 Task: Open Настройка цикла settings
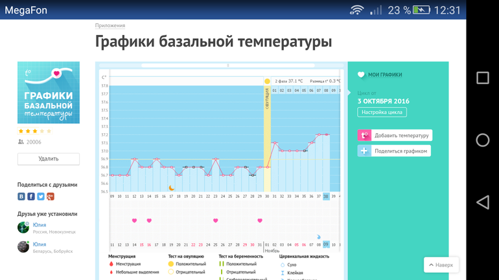tap(382, 113)
